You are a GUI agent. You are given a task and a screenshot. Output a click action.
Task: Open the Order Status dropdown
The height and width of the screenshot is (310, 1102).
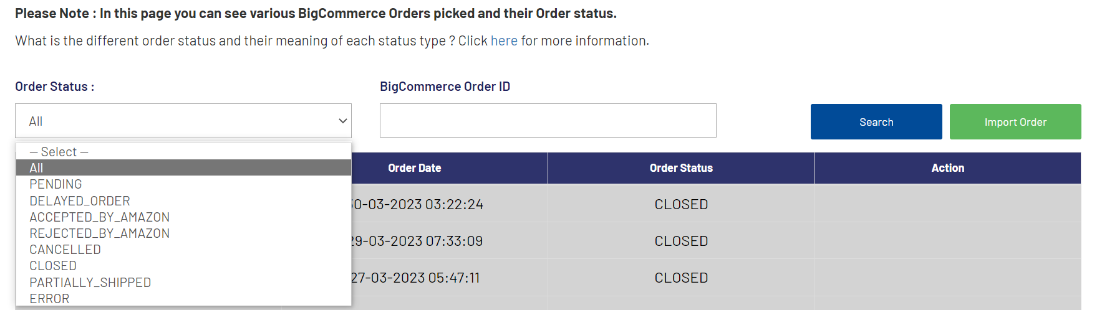[183, 121]
